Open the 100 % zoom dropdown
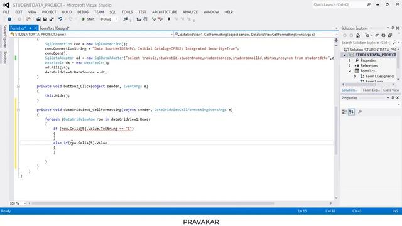Image resolution: width=402 pixels, height=226 pixels. pyautogui.click(x=25, y=203)
